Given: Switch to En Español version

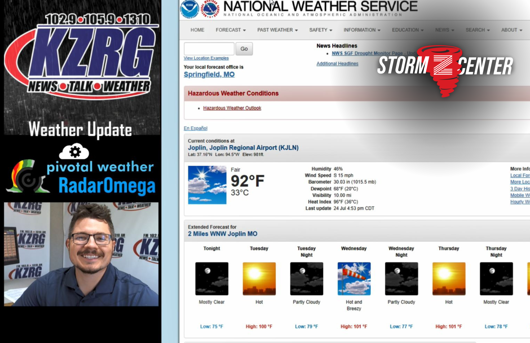Looking at the screenshot, I should [196, 128].
